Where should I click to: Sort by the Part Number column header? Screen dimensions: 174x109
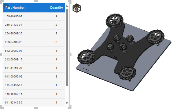click(25, 8)
